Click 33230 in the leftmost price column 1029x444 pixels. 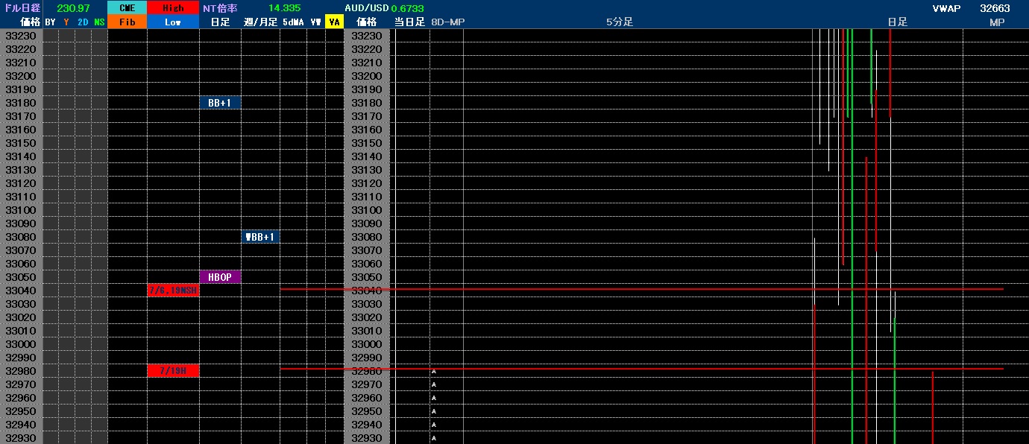tap(21, 36)
